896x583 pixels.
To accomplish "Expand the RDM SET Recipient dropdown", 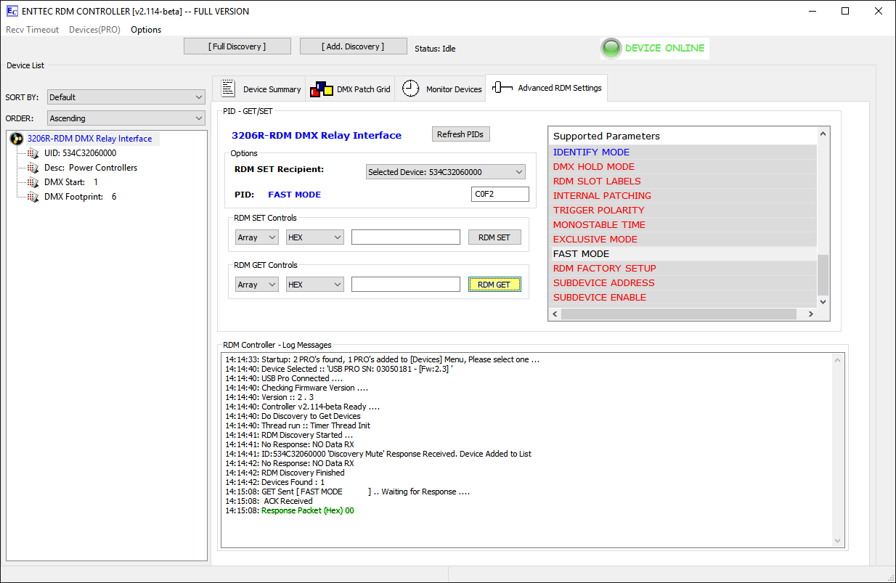I will click(x=445, y=172).
